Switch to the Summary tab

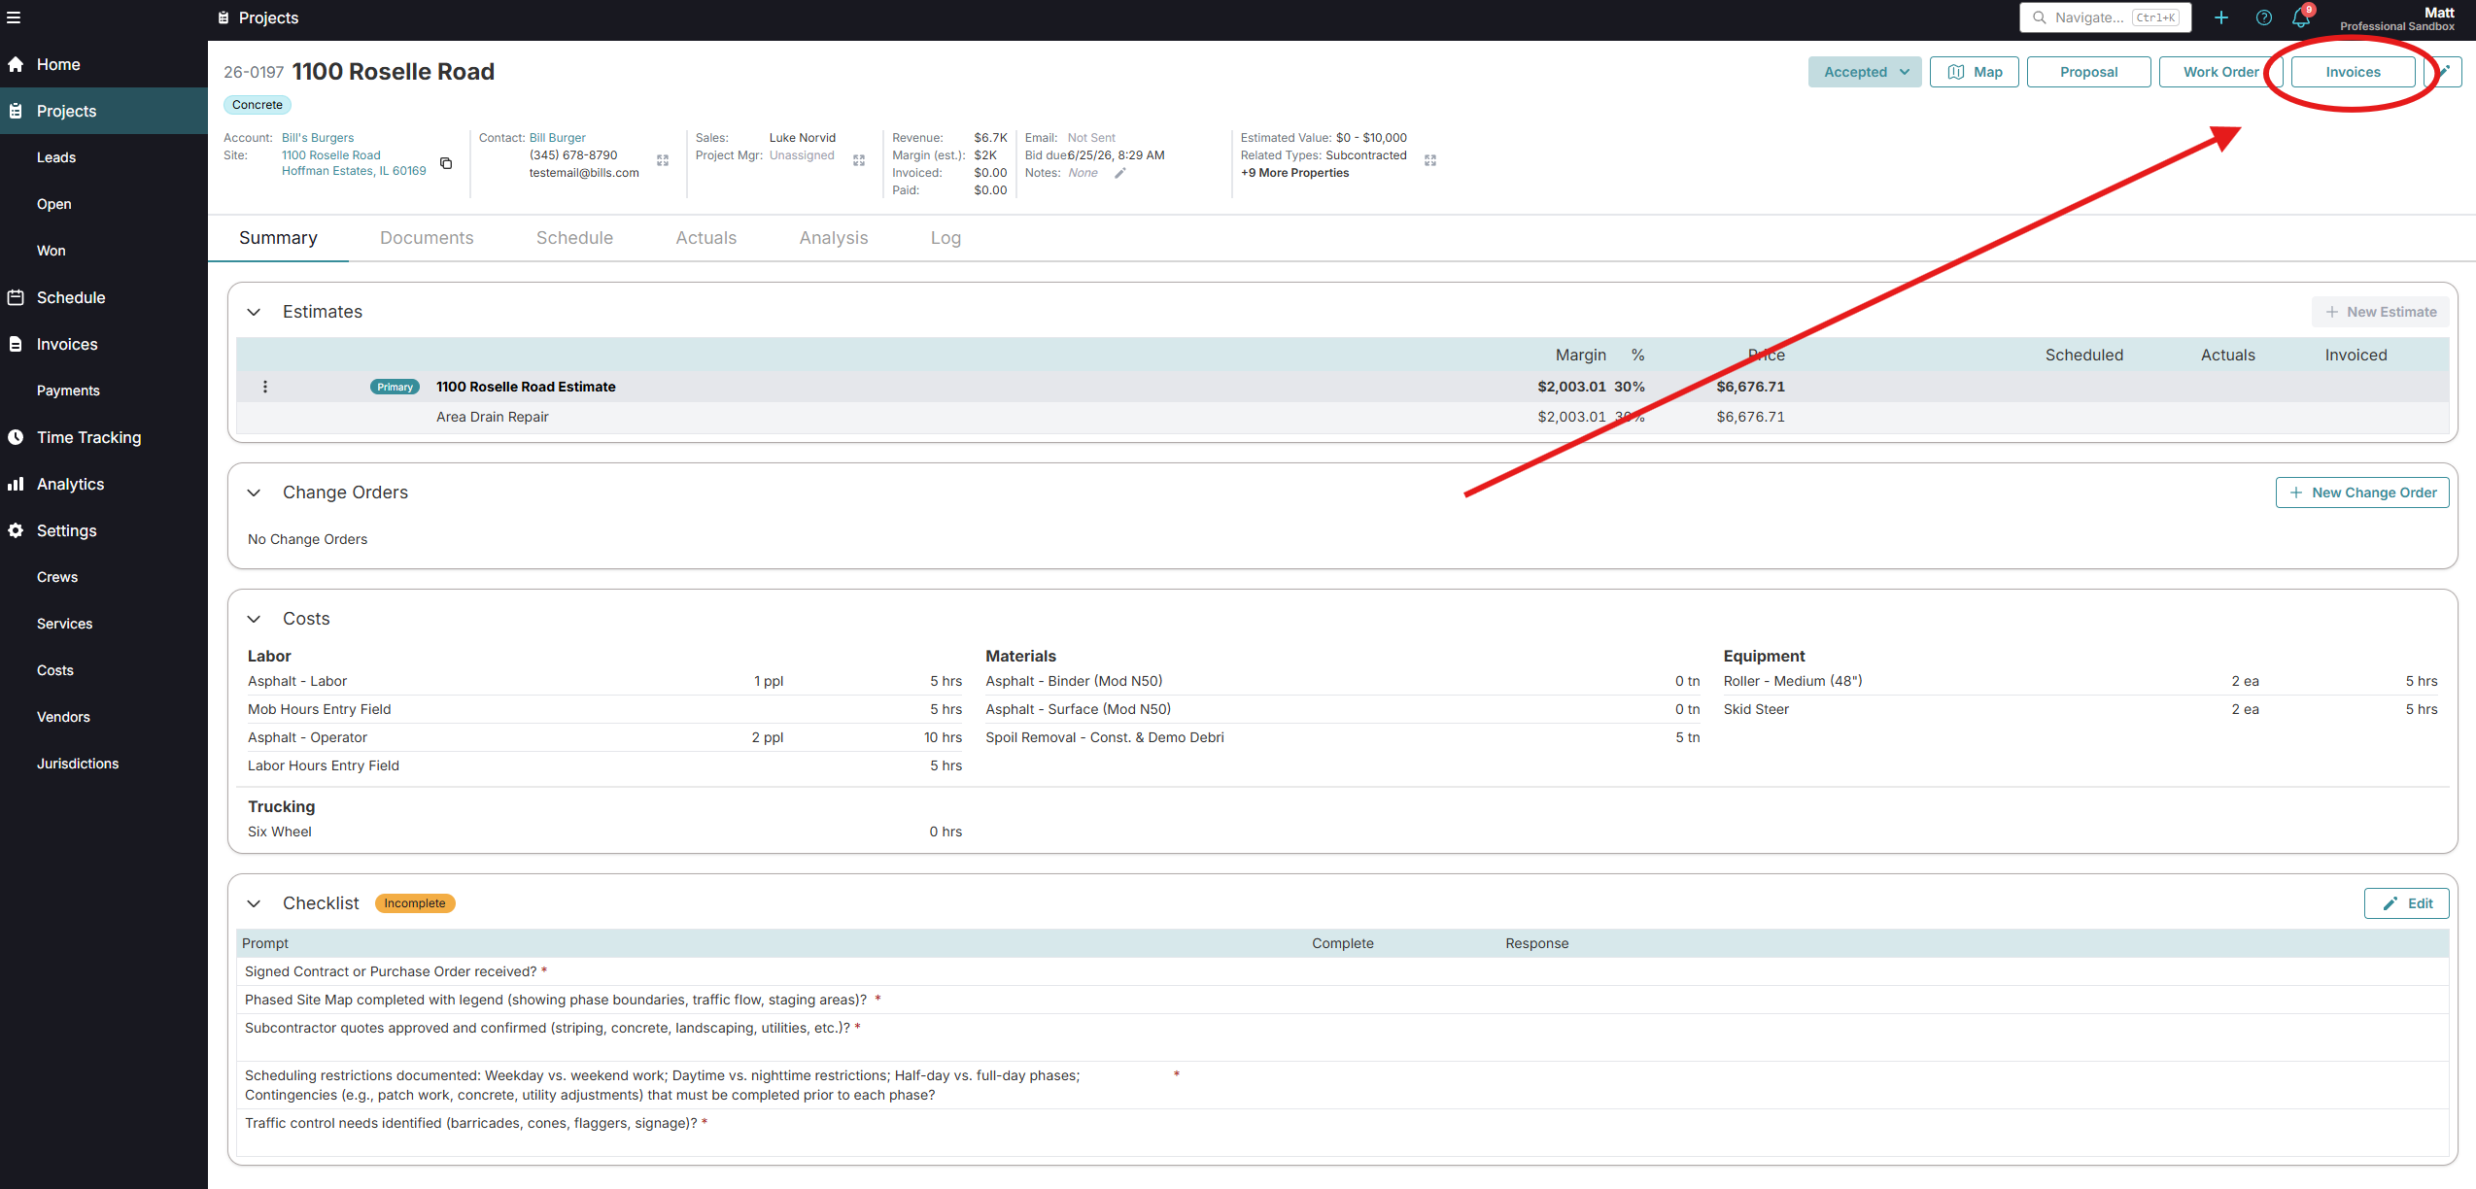click(278, 238)
